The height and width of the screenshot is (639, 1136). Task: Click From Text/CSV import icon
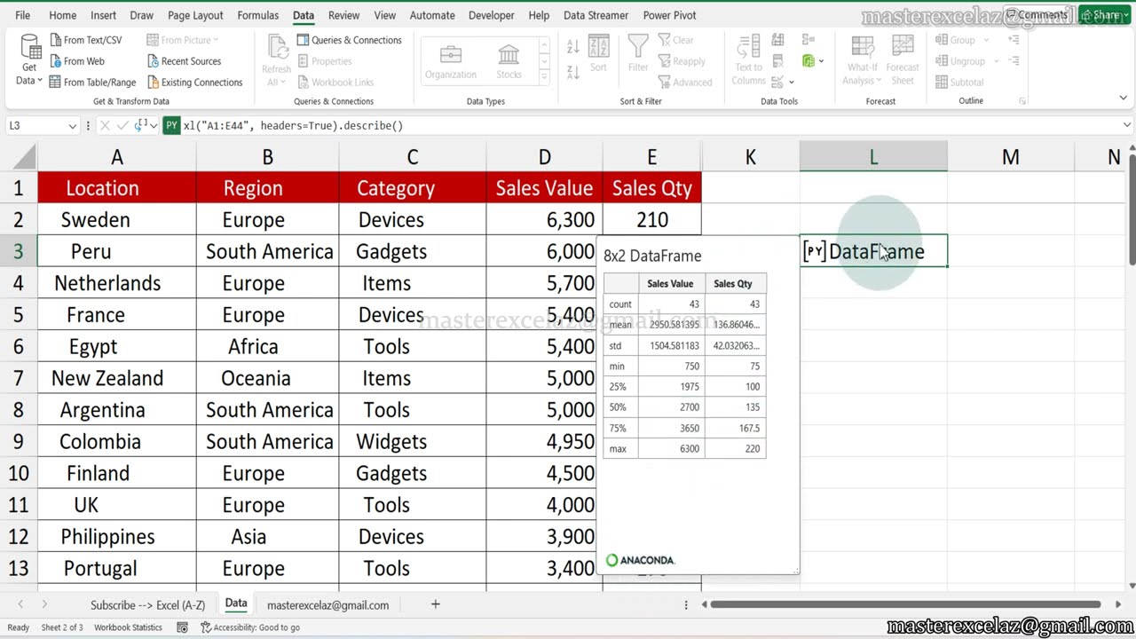coord(56,40)
